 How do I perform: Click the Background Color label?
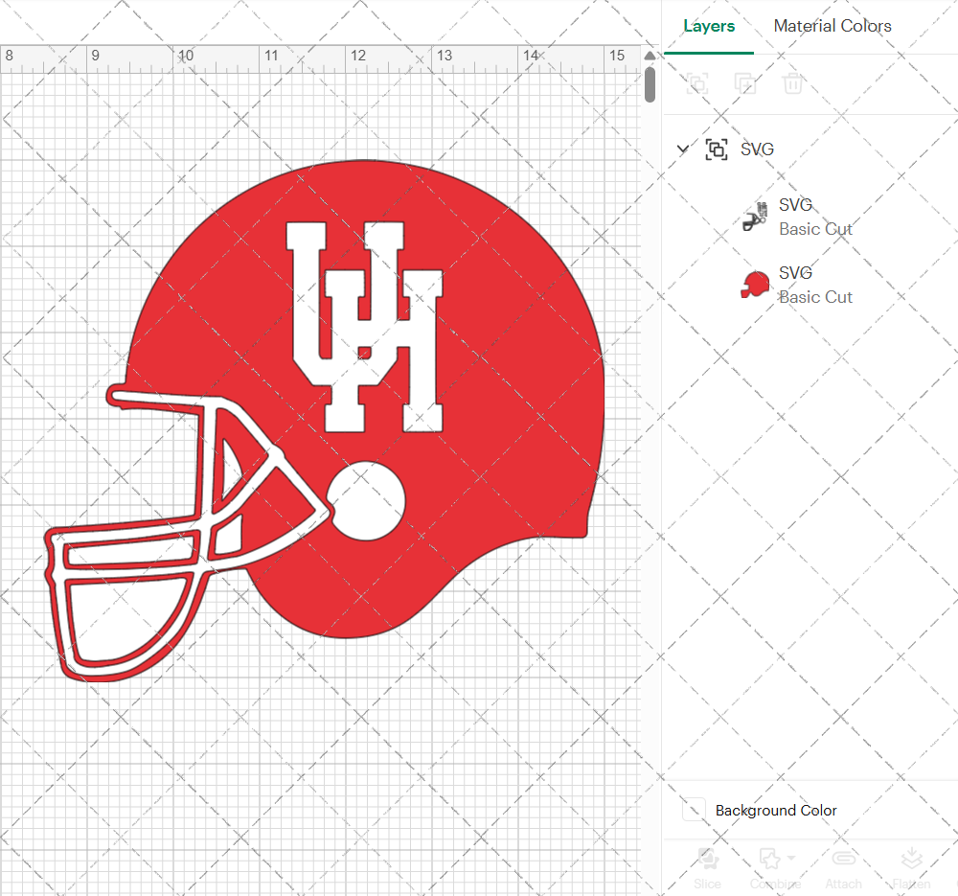(776, 811)
